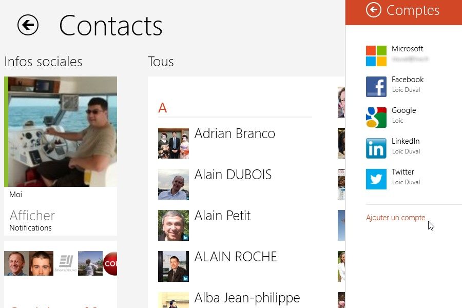The image size is (462, 308).
Task: Click the 'Contacts' page title
Action: [x=111, y=26]
